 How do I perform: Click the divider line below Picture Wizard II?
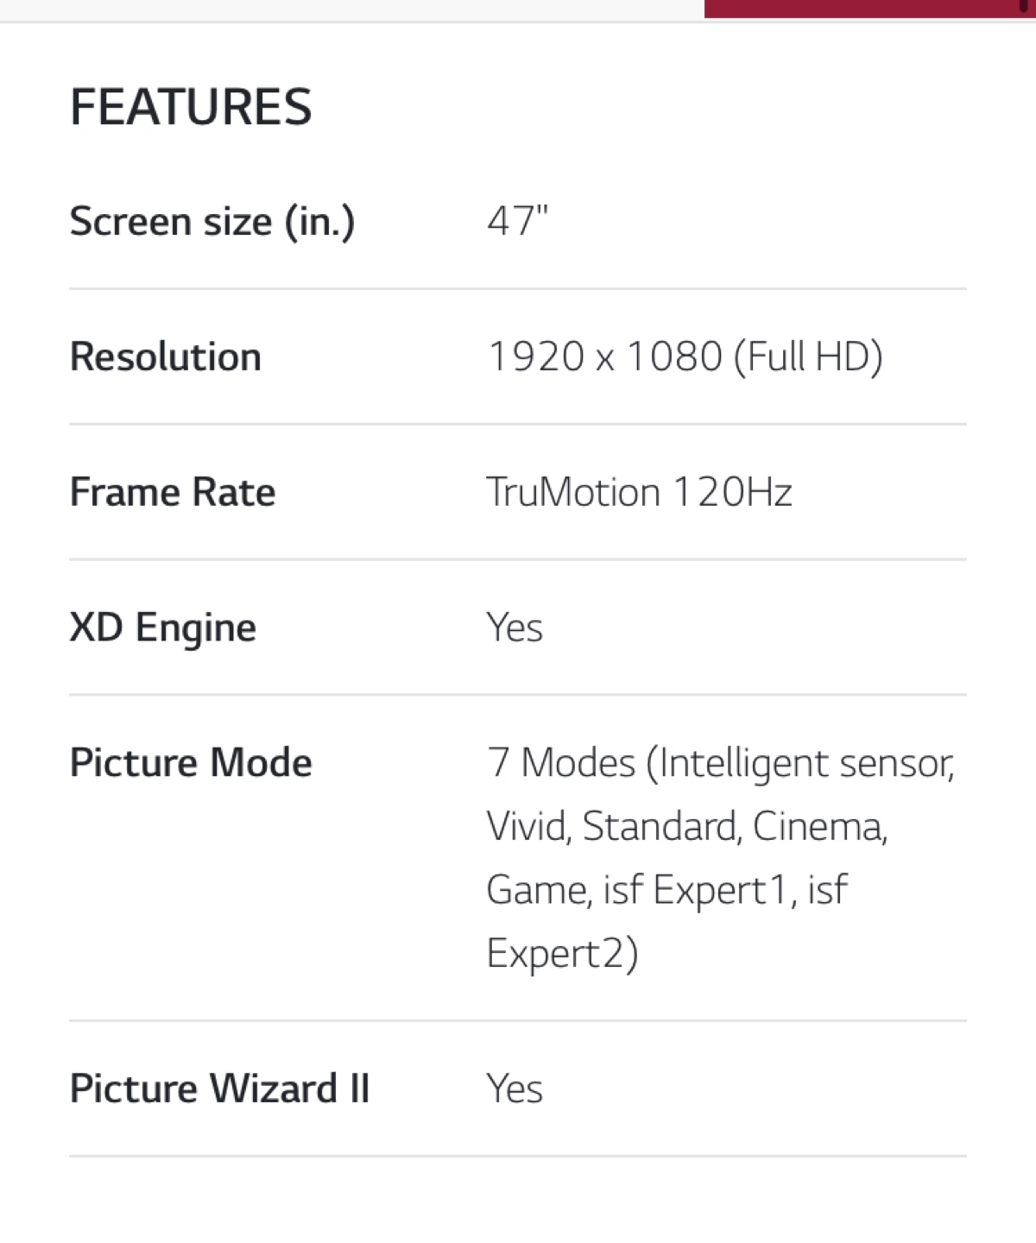tap(518, 1156)
